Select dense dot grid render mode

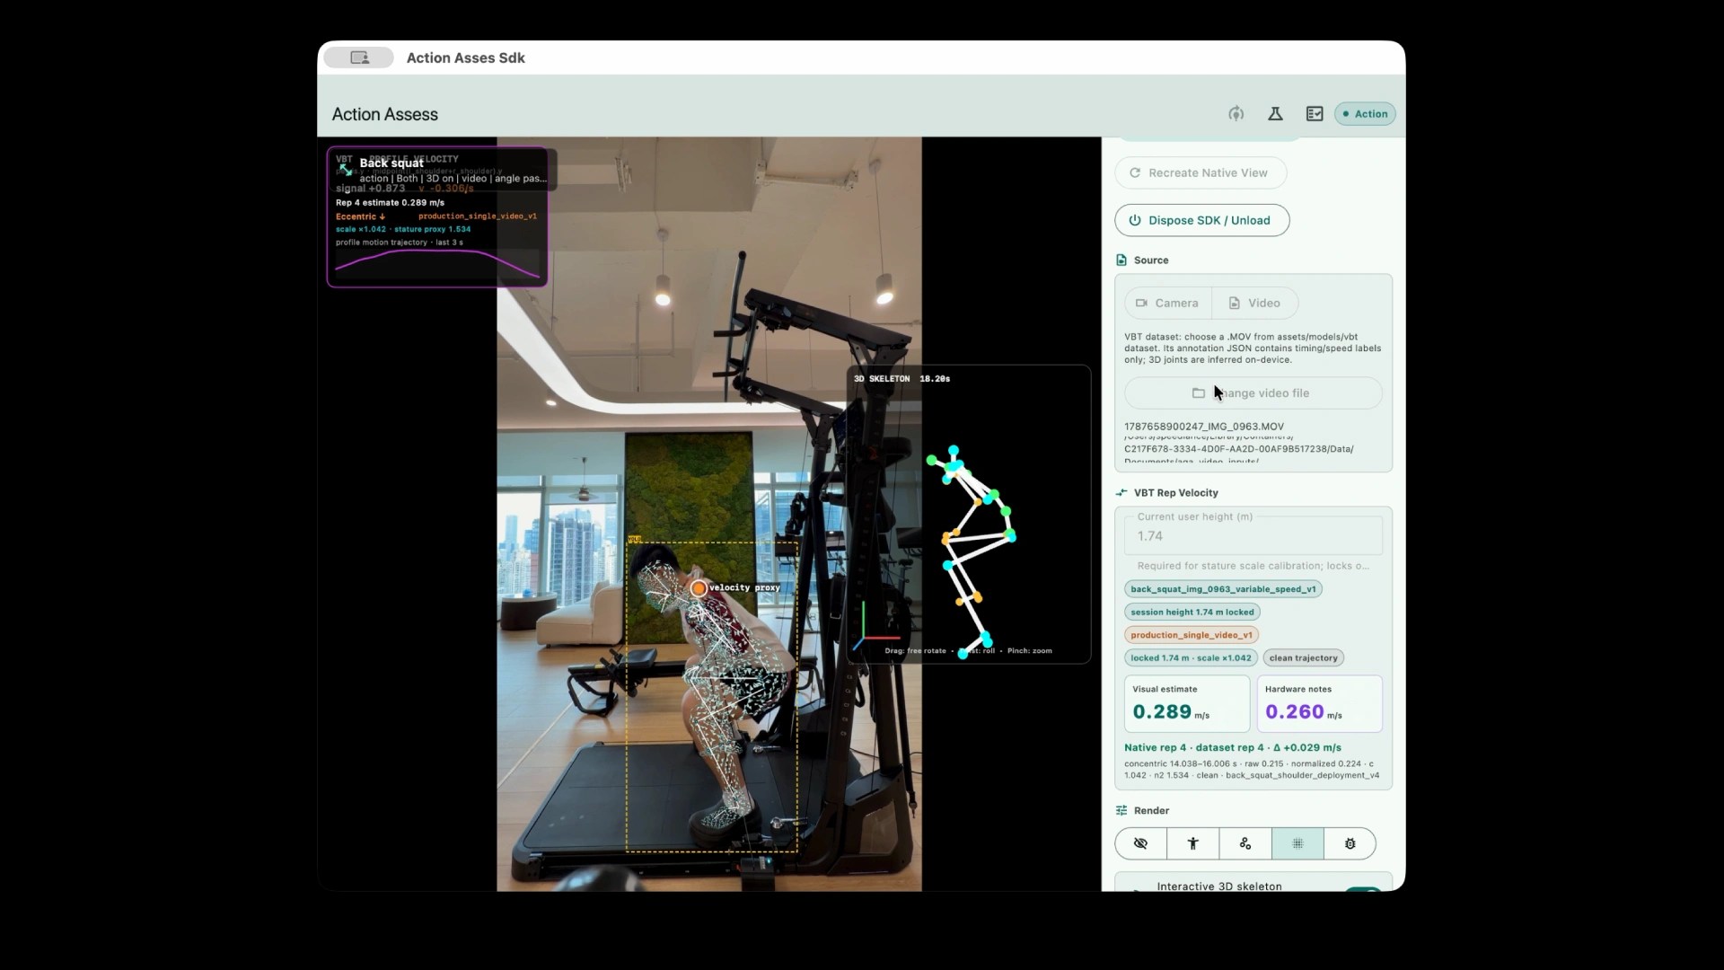(x=1297, y=843)
